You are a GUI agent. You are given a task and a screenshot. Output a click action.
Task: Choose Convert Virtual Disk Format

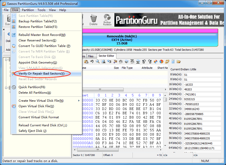pyautogui.click(x=46, y=117)
